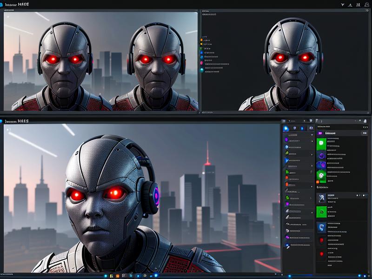Click the window title in the top-left bar

[x=17, y=4]
